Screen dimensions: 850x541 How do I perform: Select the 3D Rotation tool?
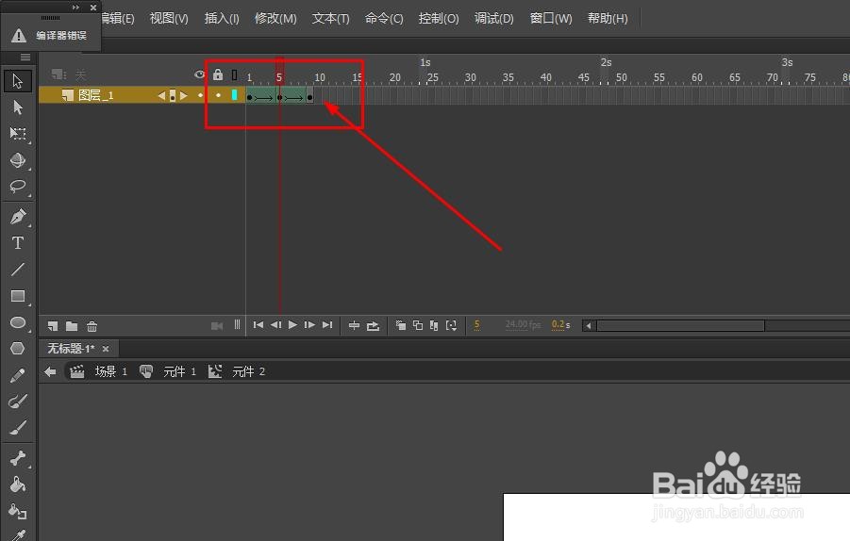click(17, 160)
